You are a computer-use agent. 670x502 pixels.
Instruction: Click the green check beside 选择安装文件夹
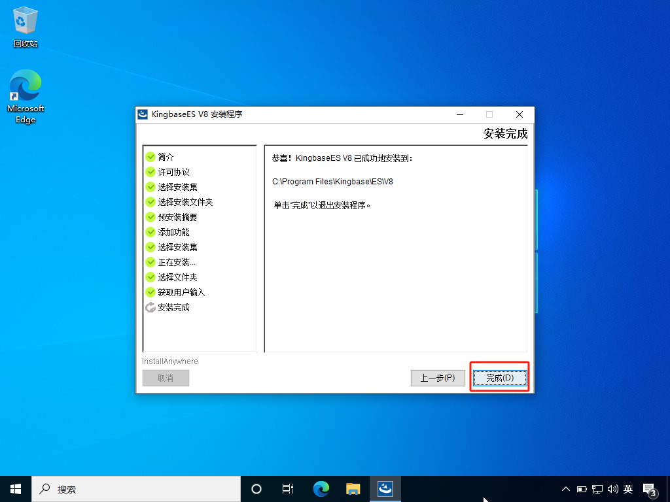[x=150, y=202]
